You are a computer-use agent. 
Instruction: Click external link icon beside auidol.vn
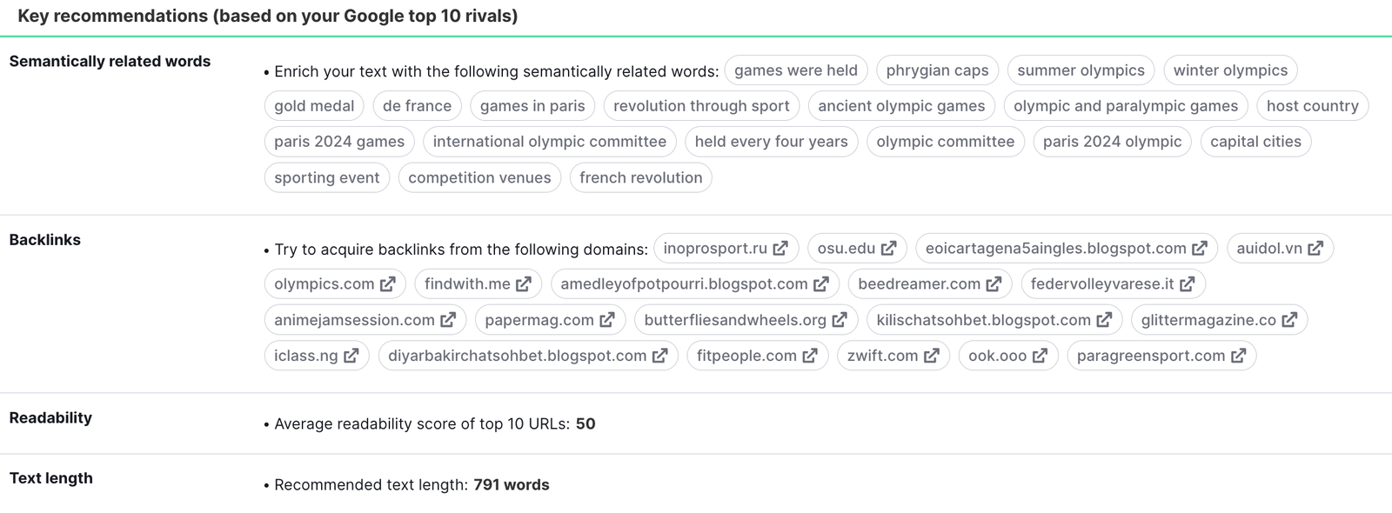coord(1315,248)
